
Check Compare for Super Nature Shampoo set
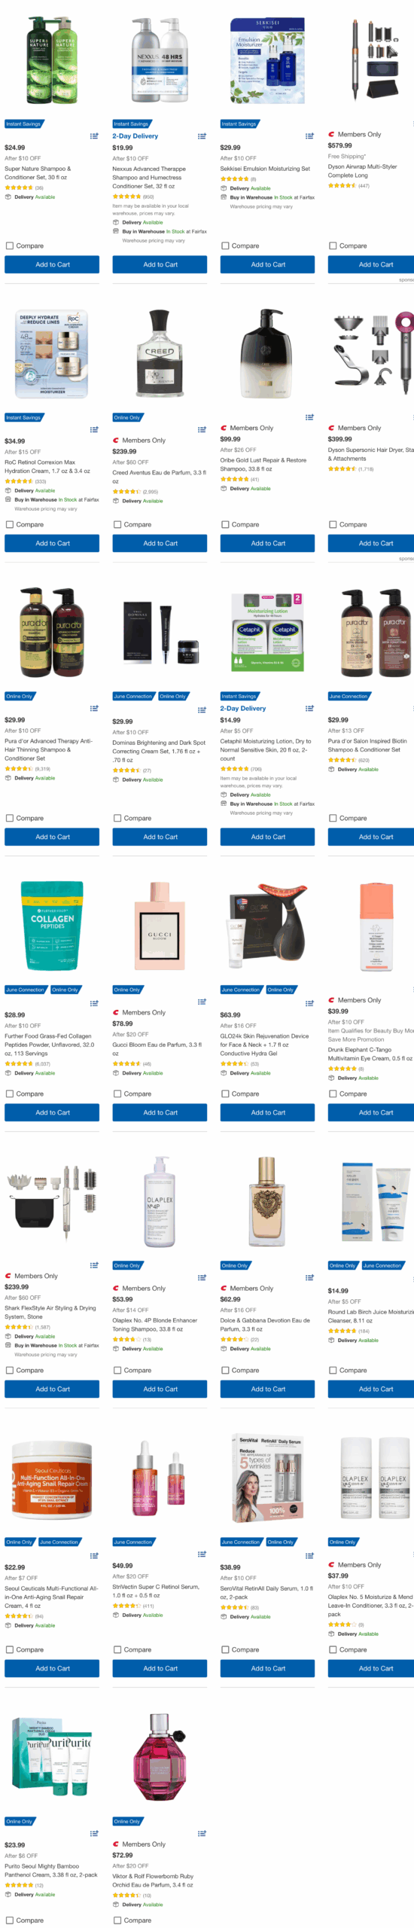point(10,246)
